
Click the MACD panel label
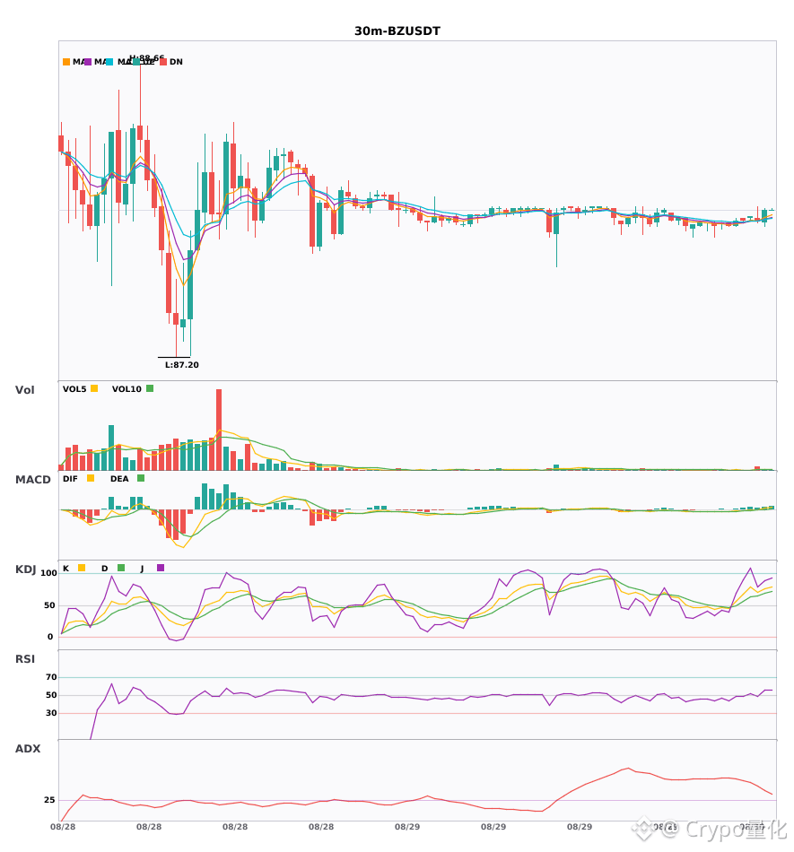coord(33,480)
